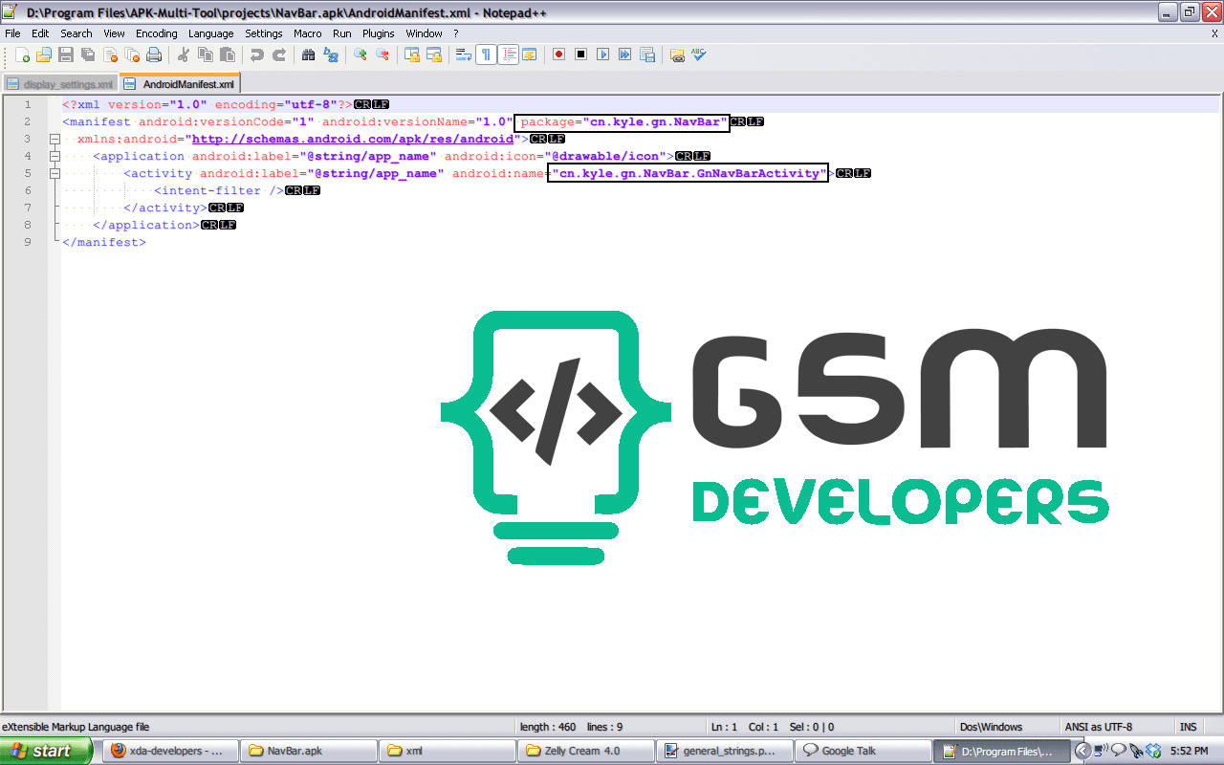1224x765 pixels.
Task: Run macro multiple times with double-arrow icon
Action: click(624, 55)
